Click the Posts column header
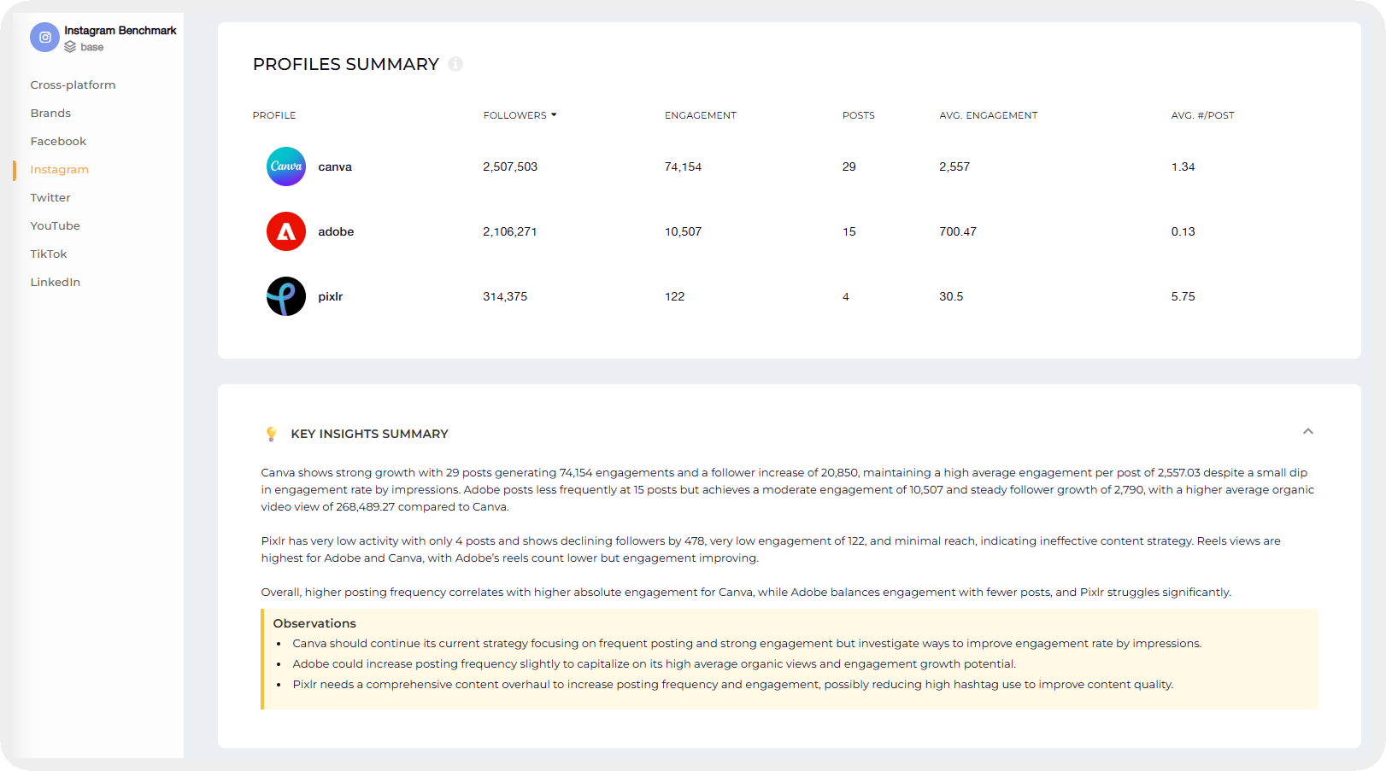1386x771 pixels. pyautogui.click(x=859, y=115)
